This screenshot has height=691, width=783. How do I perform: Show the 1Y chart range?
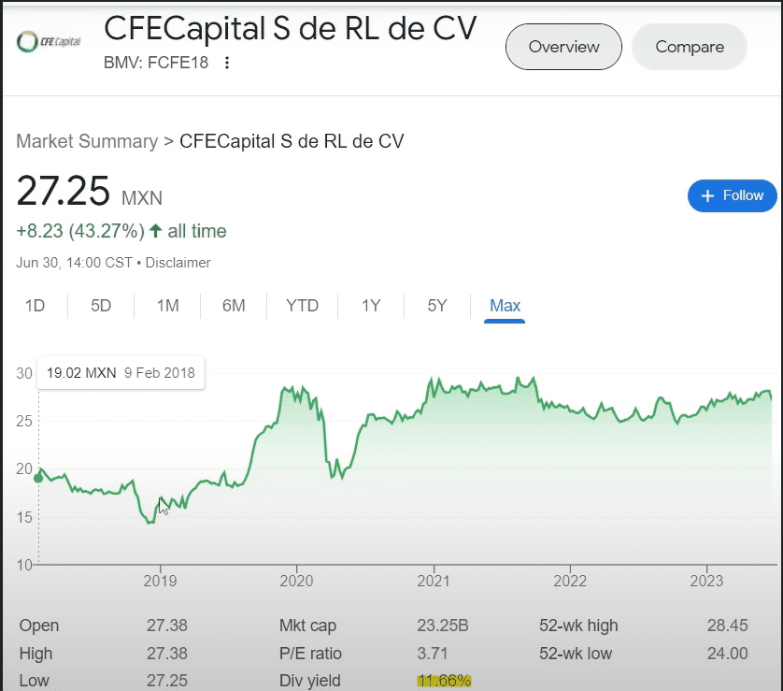tap(371, 306)
